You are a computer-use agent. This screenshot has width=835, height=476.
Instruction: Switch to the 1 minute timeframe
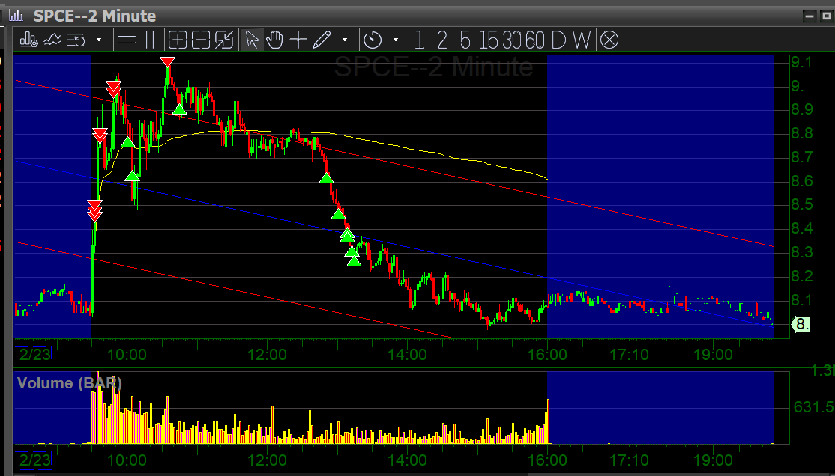coord(419,40)
